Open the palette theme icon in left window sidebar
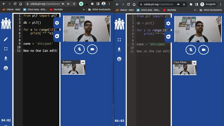 click(x=6, y=68)
